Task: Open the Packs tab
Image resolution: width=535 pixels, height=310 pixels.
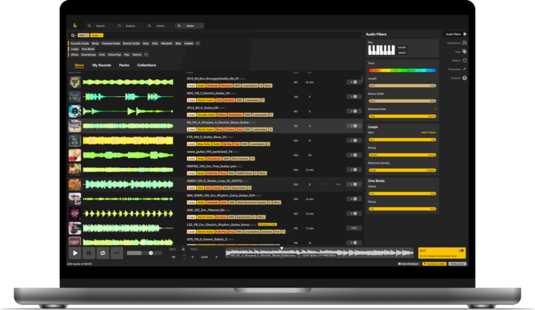Action: click(x=124, y=66)
